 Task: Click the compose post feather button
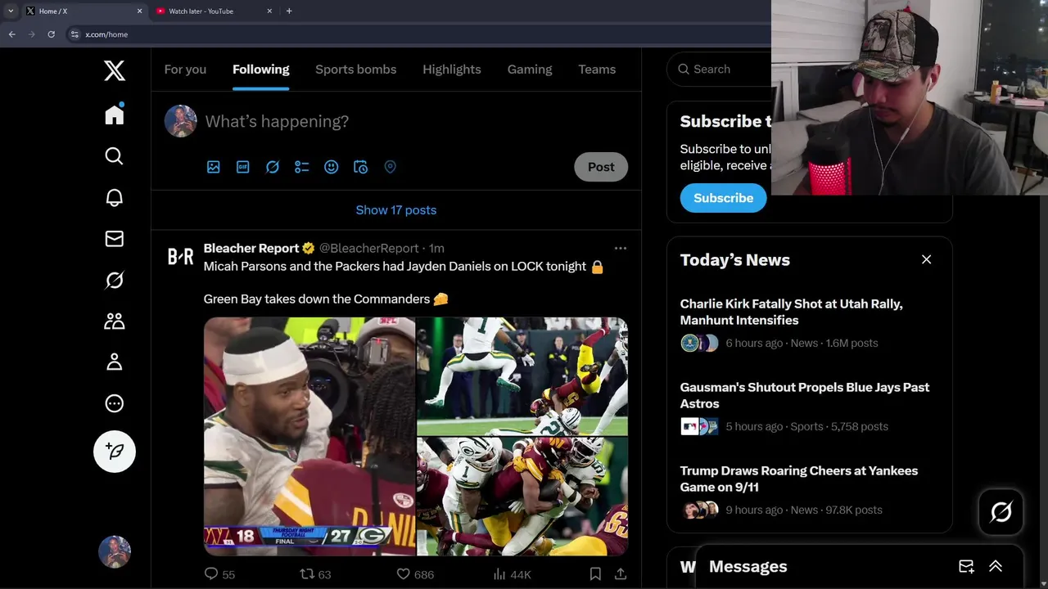[x=115, y=452]
